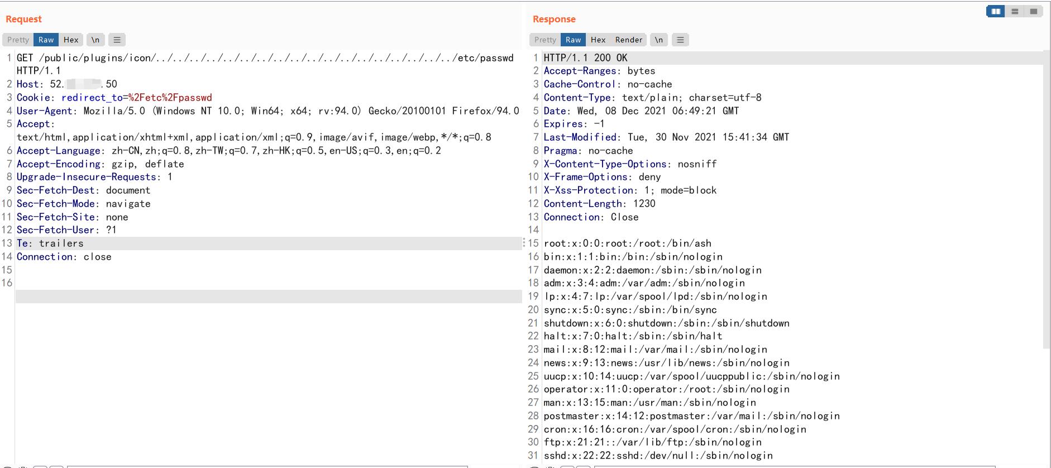This screenshot has height=468, width=1051.
Task: Click the Te: trailers header line
Action: point(50,243)
